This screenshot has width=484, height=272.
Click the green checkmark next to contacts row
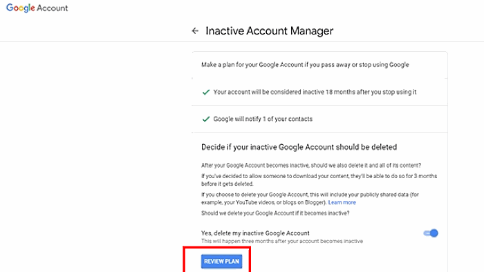206,119
